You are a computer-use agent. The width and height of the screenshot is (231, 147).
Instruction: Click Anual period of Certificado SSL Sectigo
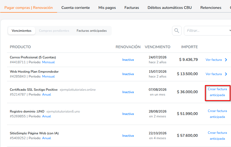47,94
